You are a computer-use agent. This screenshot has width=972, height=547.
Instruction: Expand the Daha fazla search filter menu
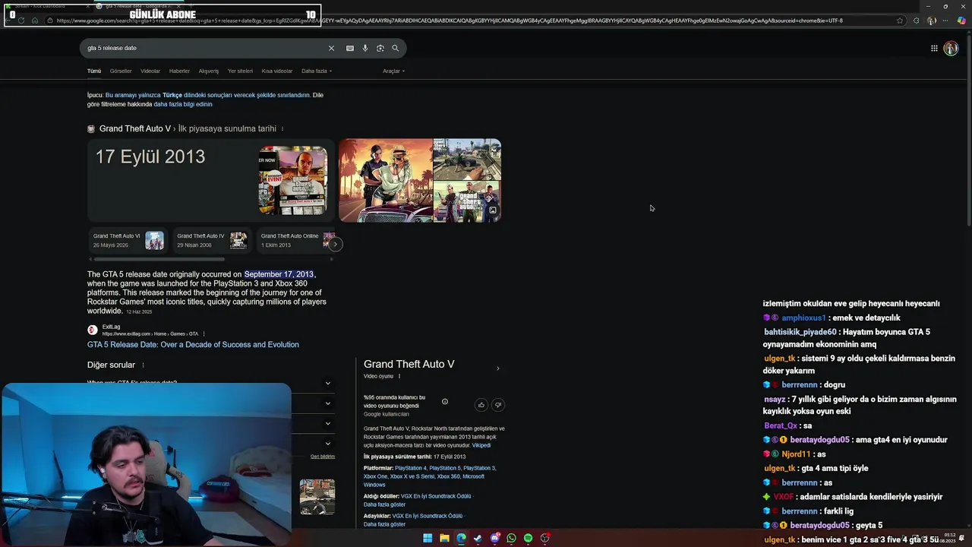click(317, 71)
